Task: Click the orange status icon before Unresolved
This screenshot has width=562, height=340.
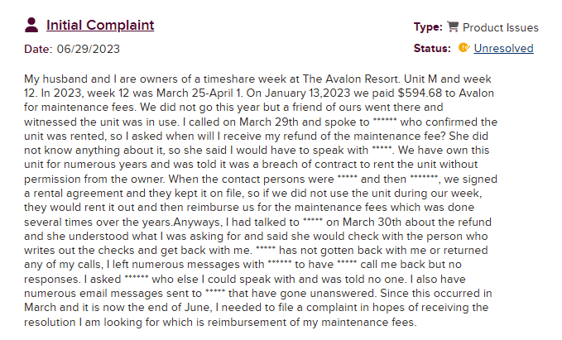Action: [464, 48]
